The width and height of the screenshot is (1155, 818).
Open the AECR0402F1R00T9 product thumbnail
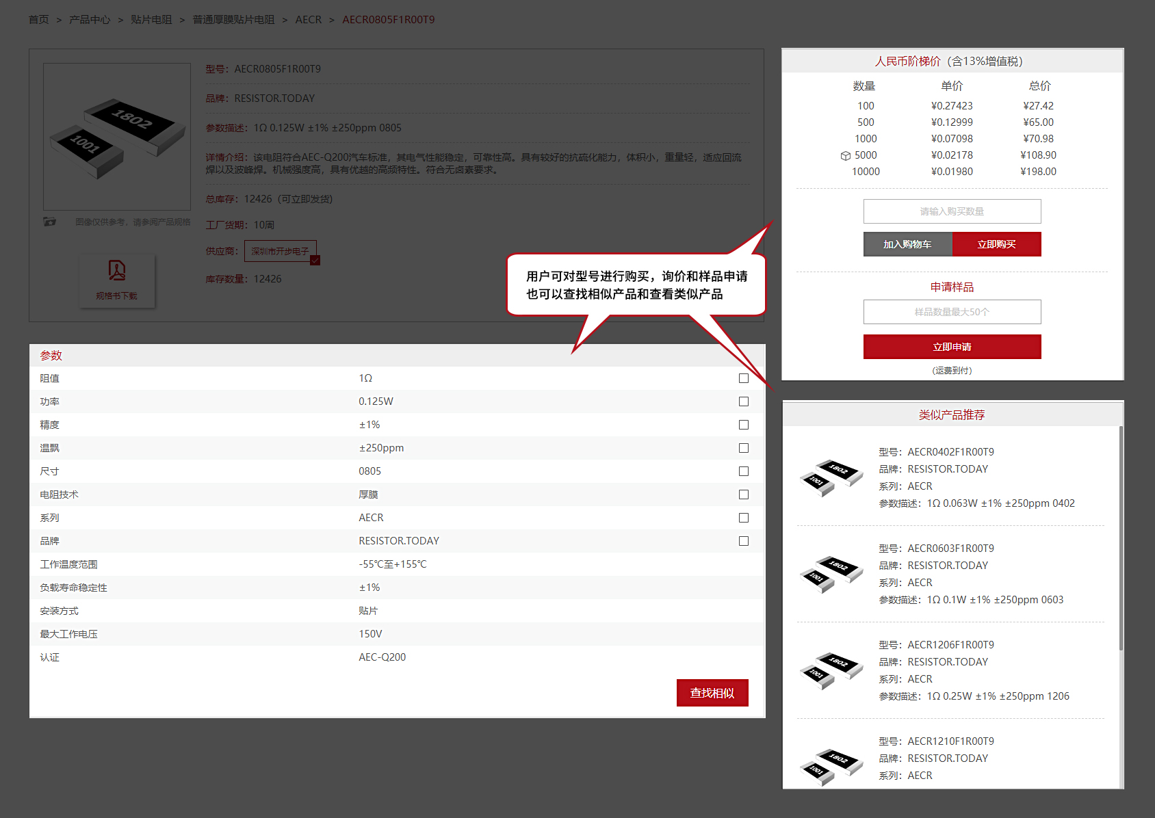pyautogui.click(x=831, y=477)
